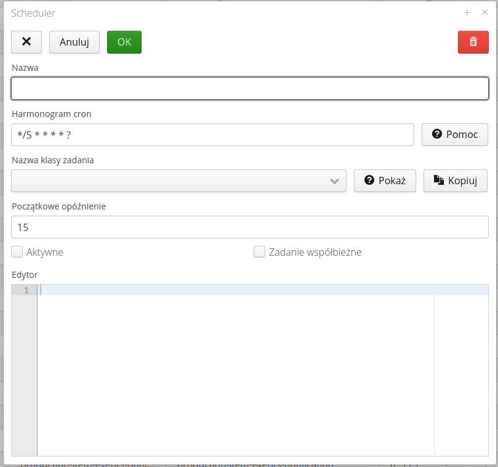Copy task class name with Kopiuj

click(x=456, y=181)
